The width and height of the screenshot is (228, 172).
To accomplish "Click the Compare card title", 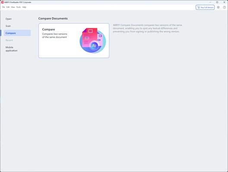I will click(48, 29).
